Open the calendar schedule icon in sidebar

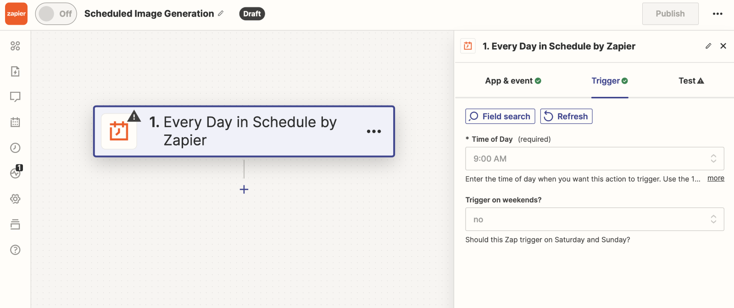15,122
